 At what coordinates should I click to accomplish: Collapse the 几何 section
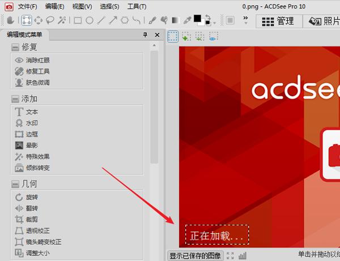tap(15, 185)
